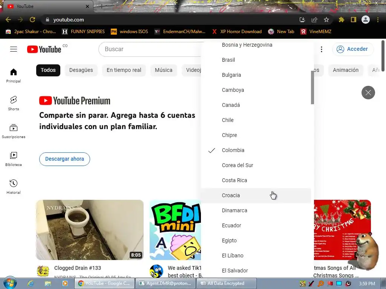Choose Bosnia y Herzegovina from the country list
The height and width of the screenshot is (289, 386).
256,45
